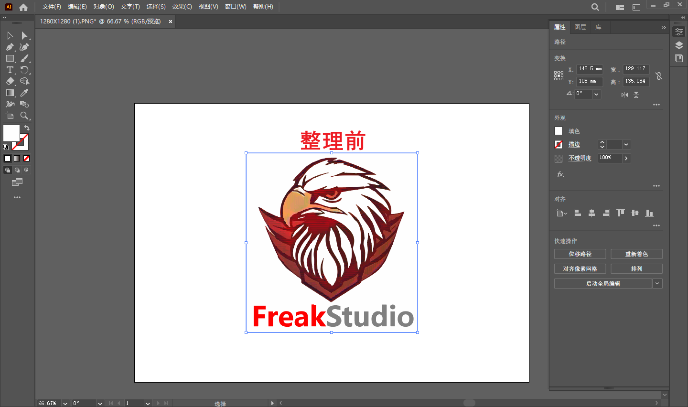Enable Draw Normal mode
This screenshot has height=407, width=688.
[x=7, y=170]
